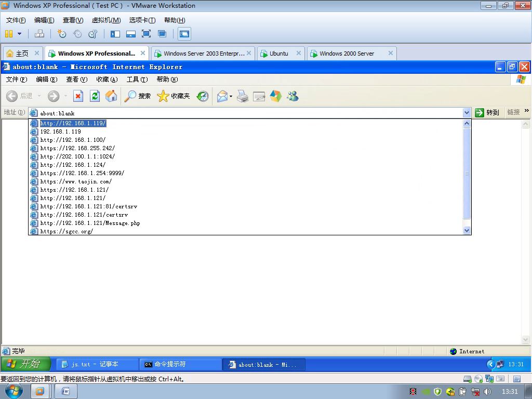Click the colorful cube toolbar icon

[x=276, y=96]
